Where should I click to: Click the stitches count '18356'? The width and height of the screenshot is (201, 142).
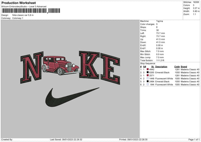pos(196,2)
